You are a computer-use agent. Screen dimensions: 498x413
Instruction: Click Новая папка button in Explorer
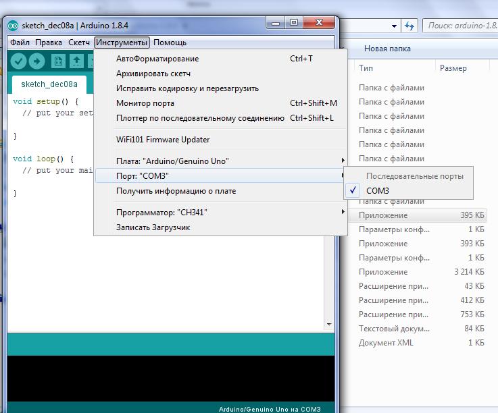[x=387, y=49]
